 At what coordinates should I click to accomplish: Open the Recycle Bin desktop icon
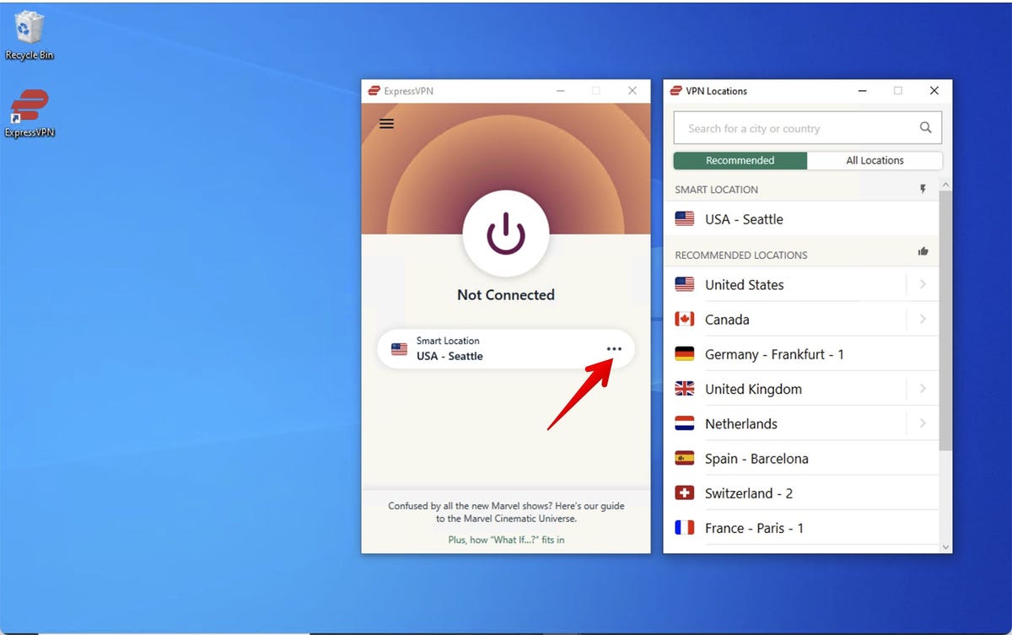30,35
